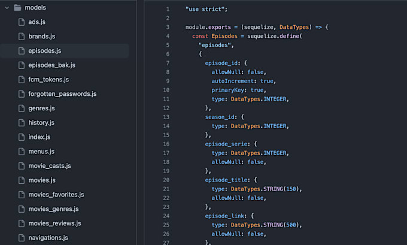Click STRING(150) on line 21

[x=281, y=189]
